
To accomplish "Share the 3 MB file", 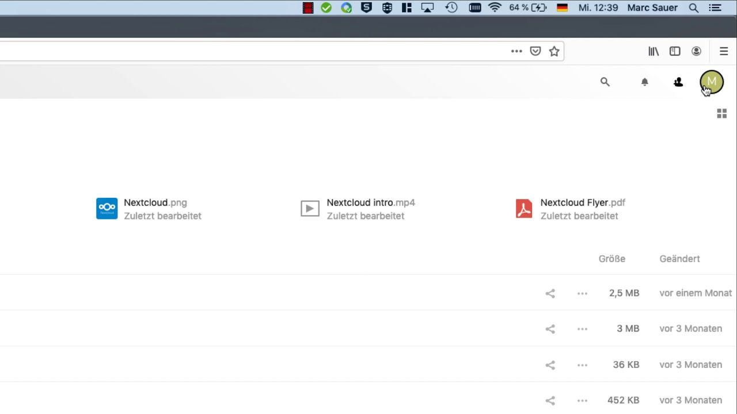I will [550, 329].
